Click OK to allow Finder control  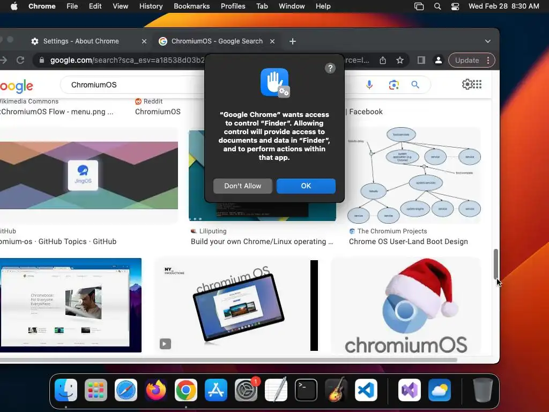coord(306,186)
